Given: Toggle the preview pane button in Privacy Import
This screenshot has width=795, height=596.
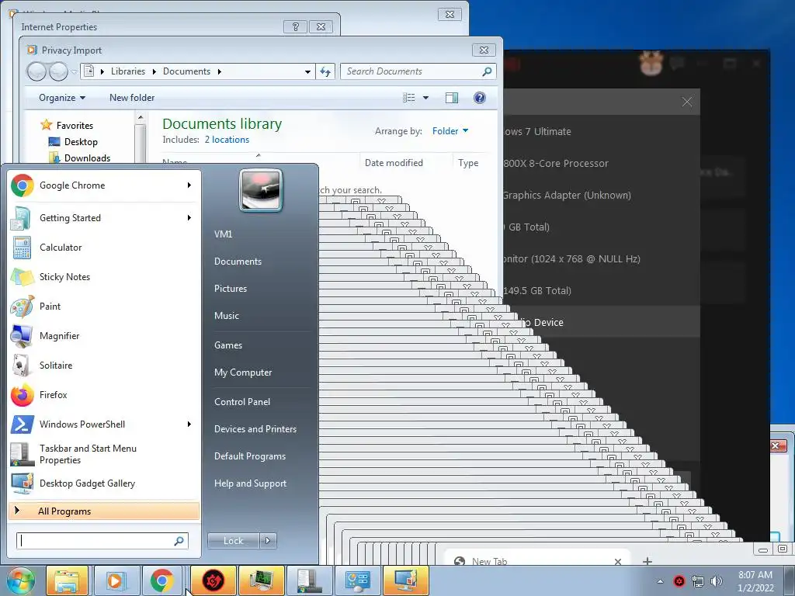Looking at the screenshot, I should (x=452, y=98).
